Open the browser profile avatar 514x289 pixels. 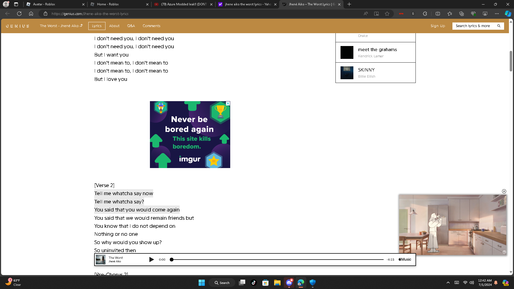point(6,4)
